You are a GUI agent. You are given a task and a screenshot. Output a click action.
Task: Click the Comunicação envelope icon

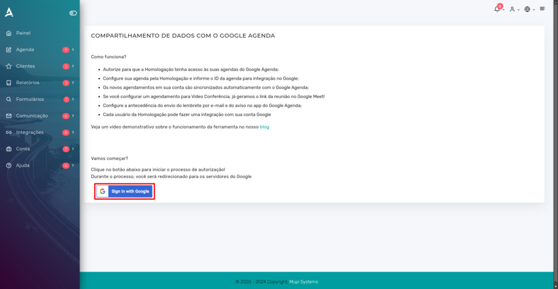point(9,116)
